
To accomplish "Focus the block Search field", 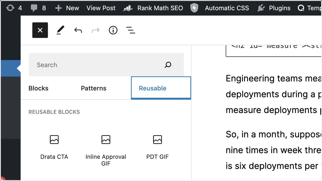I will [x=106, y=65].
